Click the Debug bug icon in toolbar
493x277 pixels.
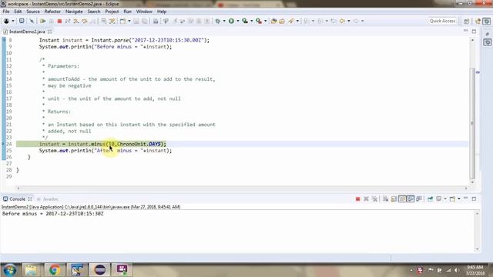217,21
